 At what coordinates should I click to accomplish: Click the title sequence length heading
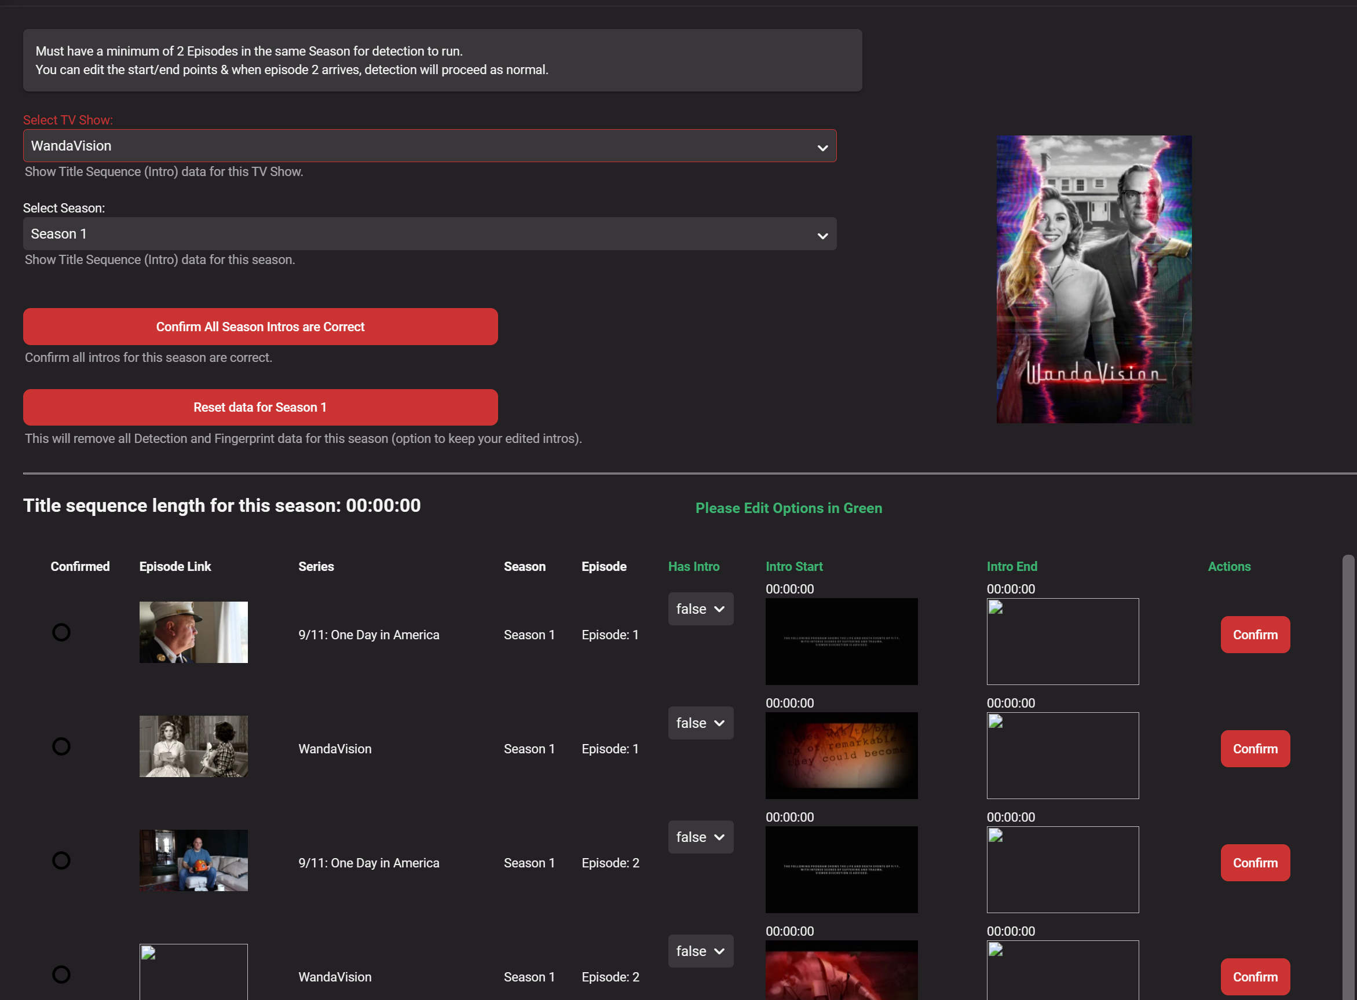[222, 506]
